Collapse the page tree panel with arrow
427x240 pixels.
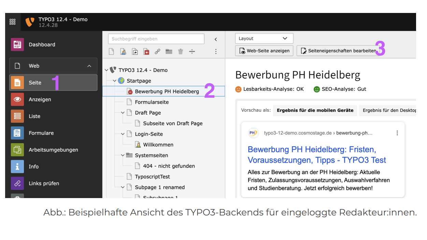coord(216,39)
